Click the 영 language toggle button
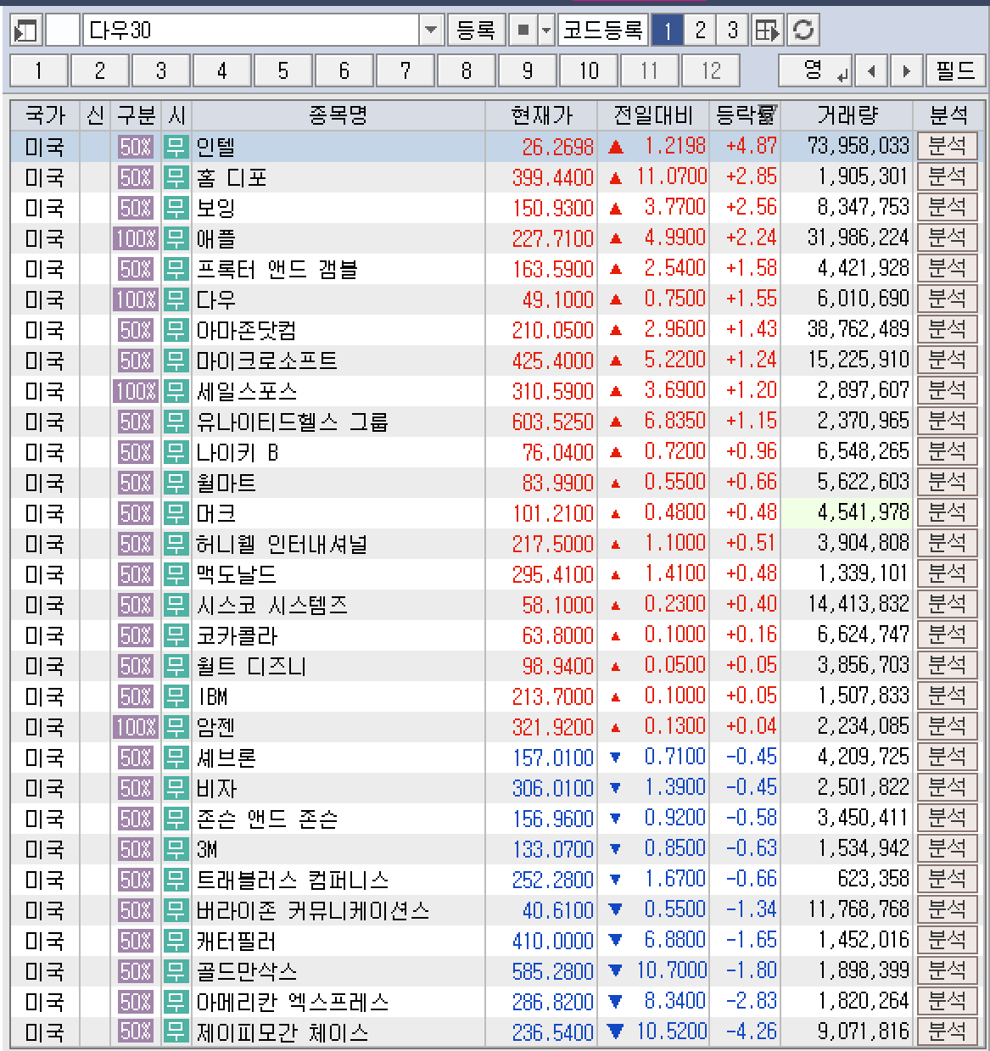Viewport: 990px width, 1051px height. click(815, 70)
